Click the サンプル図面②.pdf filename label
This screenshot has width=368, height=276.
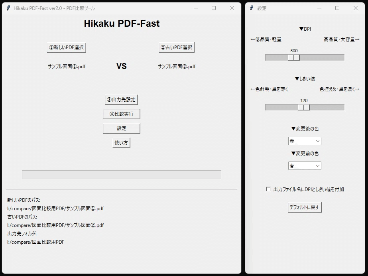(177, 66)
